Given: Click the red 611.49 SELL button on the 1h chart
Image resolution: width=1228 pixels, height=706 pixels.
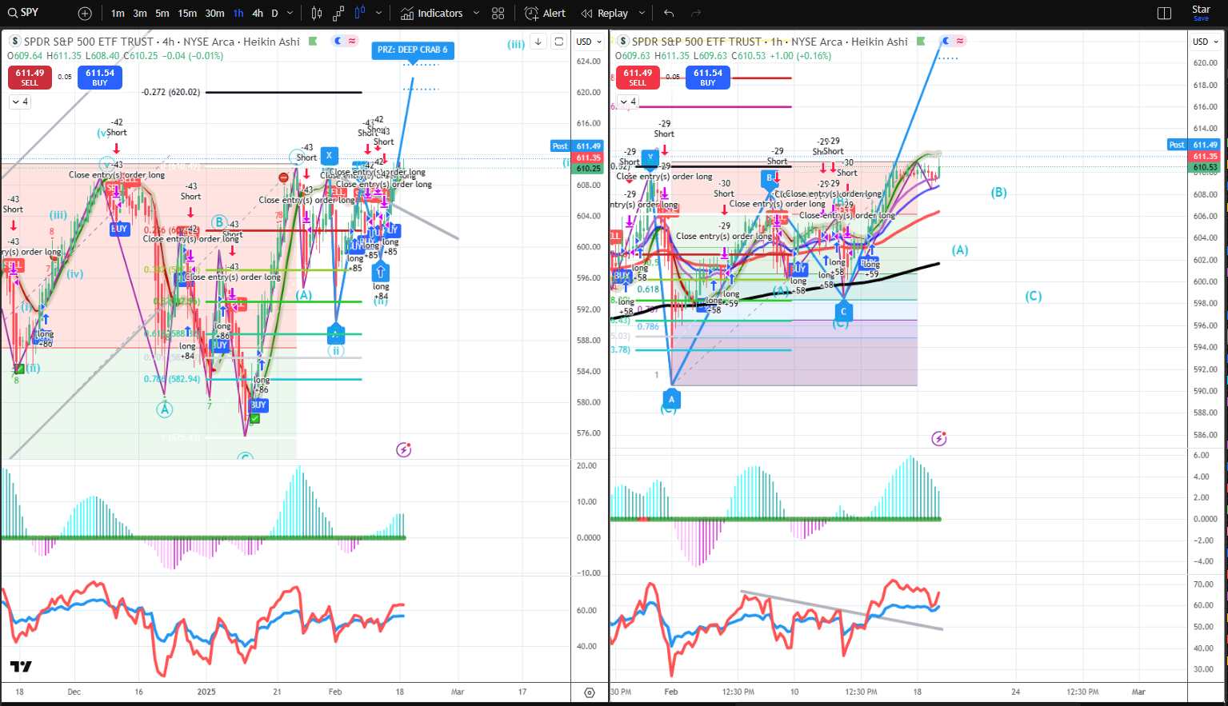Looking at the screenshot, I should [x=638, y=78].
